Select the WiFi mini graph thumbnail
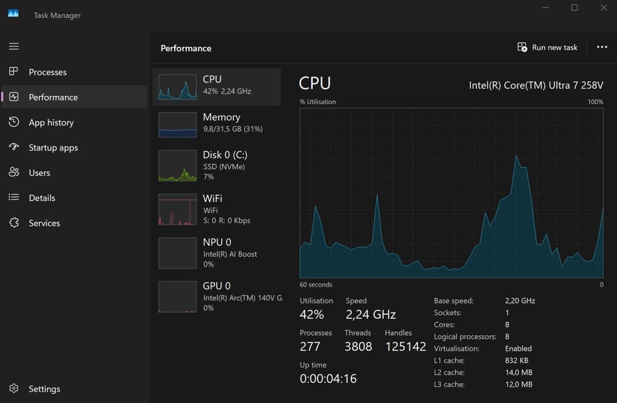This screenshot has width=617, height=403. (x=177, y=210)
